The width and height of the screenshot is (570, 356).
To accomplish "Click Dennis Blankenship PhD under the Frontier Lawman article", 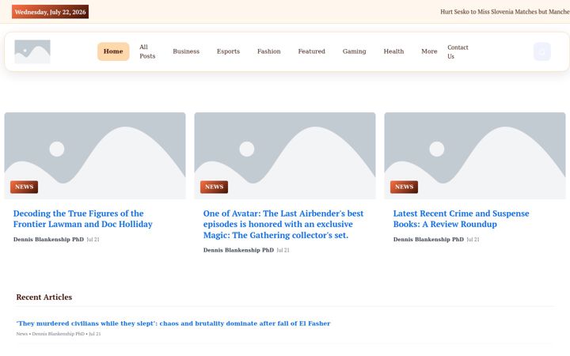I will 49,240.
